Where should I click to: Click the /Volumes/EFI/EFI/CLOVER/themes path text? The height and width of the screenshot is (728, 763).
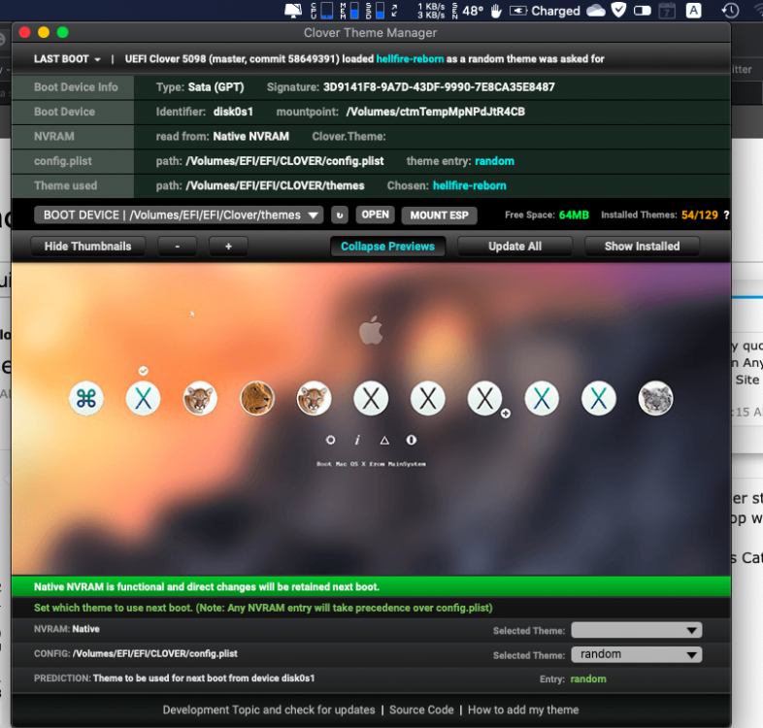pyautogui.click(x=275, y=186)
